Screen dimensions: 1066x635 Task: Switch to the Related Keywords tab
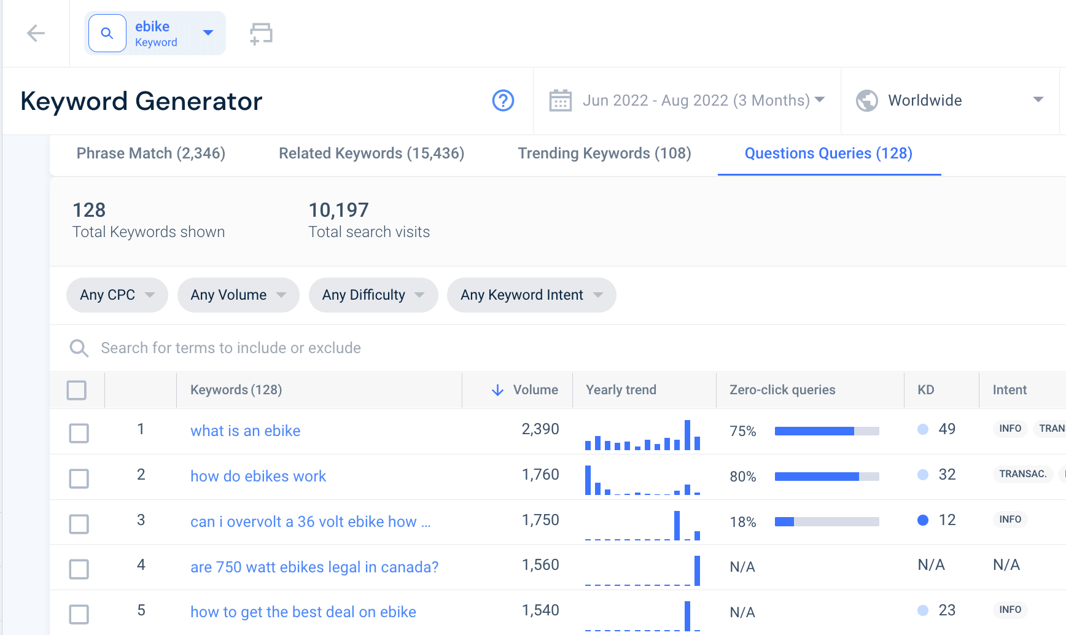click(x=371, y=154)
